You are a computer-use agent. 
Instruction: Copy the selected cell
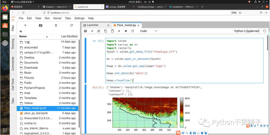[105, 31]
